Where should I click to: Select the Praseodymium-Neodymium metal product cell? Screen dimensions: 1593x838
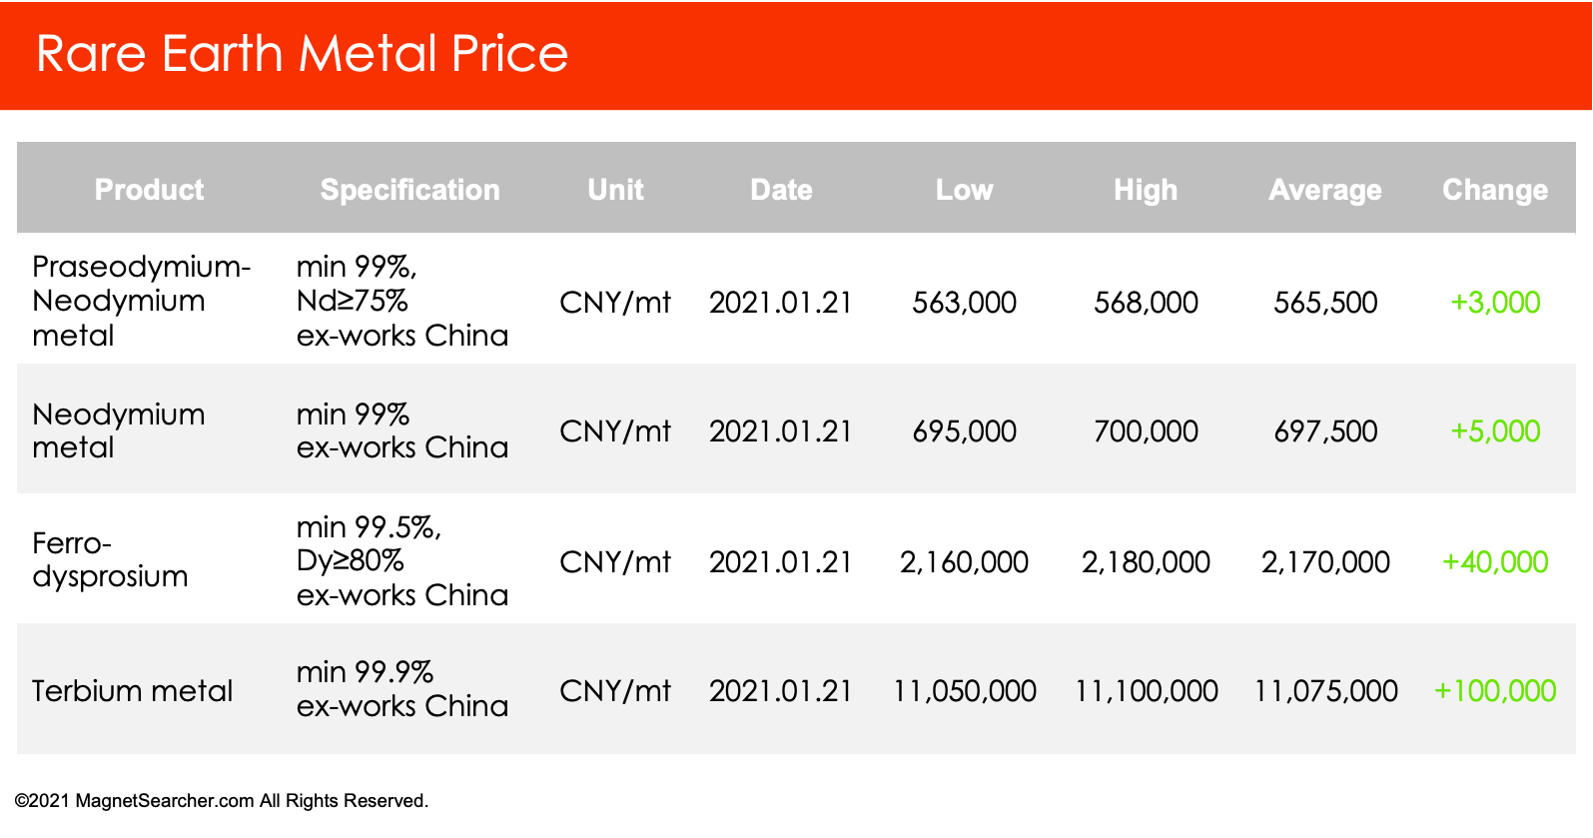[141, 301]
